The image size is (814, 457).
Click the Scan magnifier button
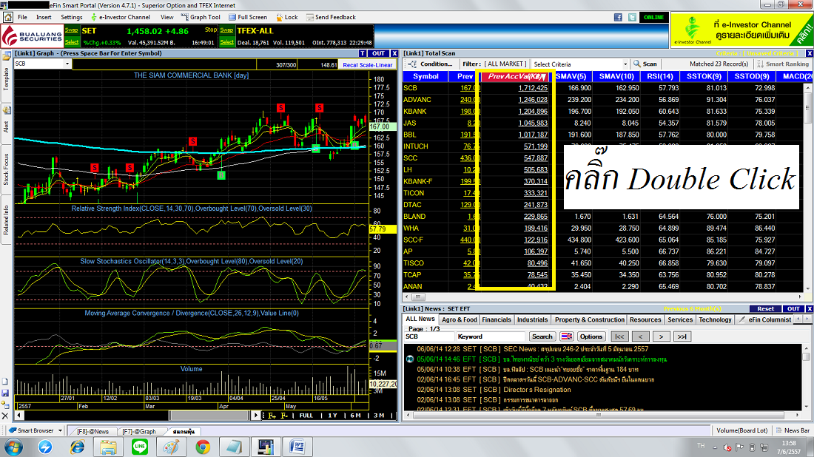click(x=645, y=64)
